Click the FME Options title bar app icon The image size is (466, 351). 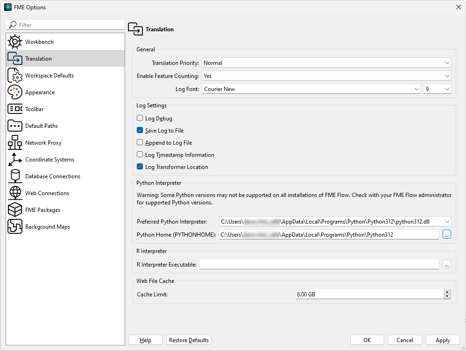pyautogui.click(x=8, y=7)
